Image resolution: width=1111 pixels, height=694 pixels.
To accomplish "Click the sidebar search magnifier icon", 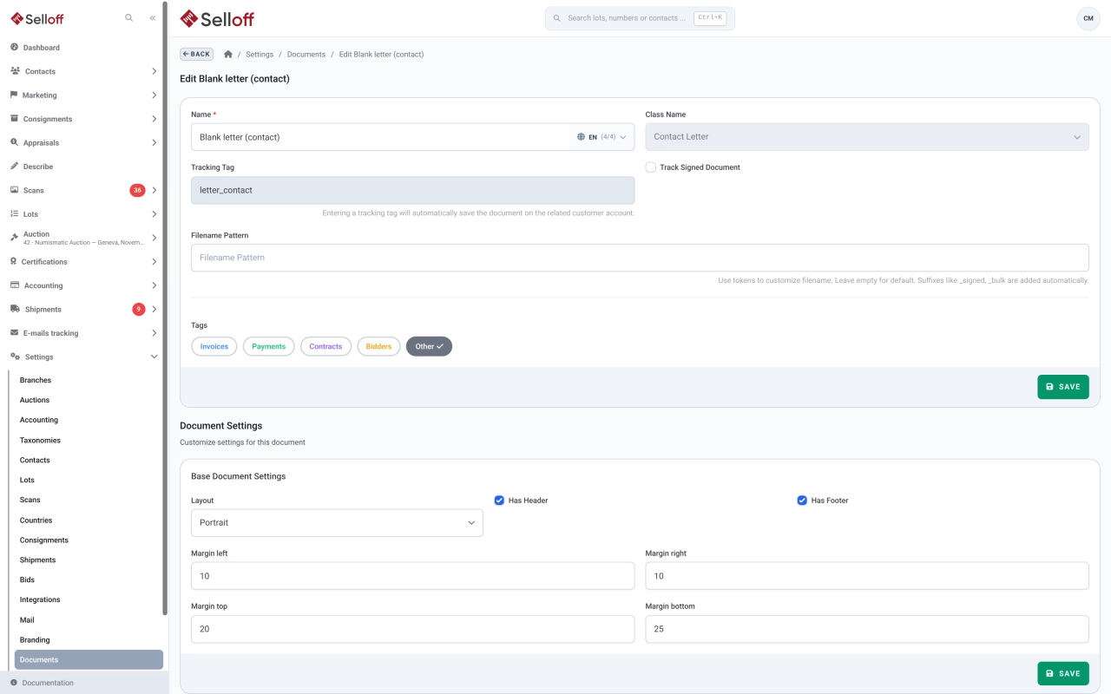I will 129,17.
